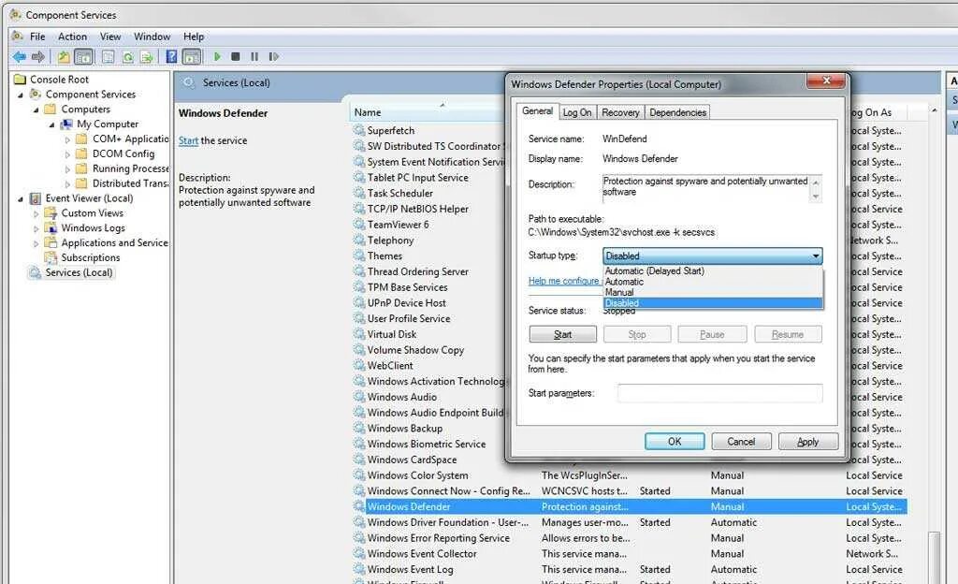Start the service with the green play icon
This screenshot has height=584, width=958.
click(x=217, y=57)
